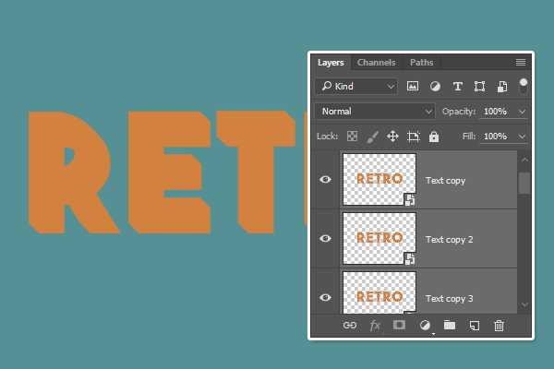Delete layer with trash icon
The height and width of the screenshot is (369, 554).
pyautogui.click(x=499, y=325)
